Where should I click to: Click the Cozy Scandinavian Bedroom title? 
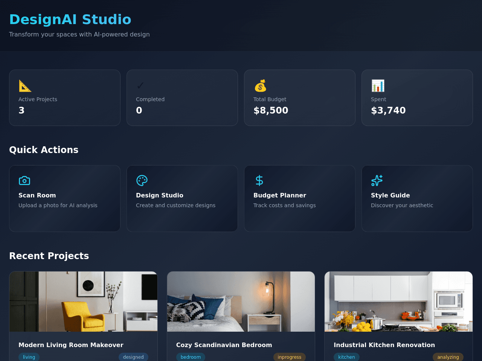click(x=224, y=345)
